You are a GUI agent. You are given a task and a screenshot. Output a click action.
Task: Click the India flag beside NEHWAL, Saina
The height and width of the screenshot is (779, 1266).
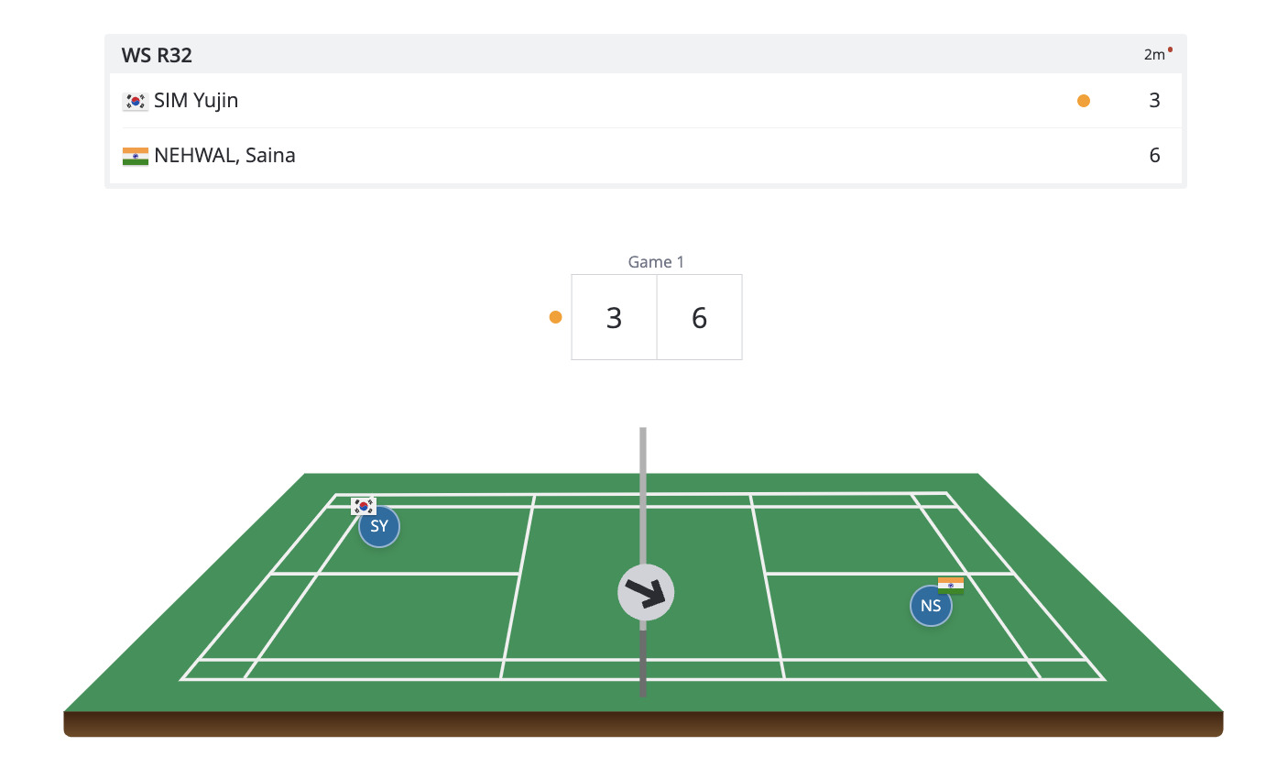click(x=135, y=157)
